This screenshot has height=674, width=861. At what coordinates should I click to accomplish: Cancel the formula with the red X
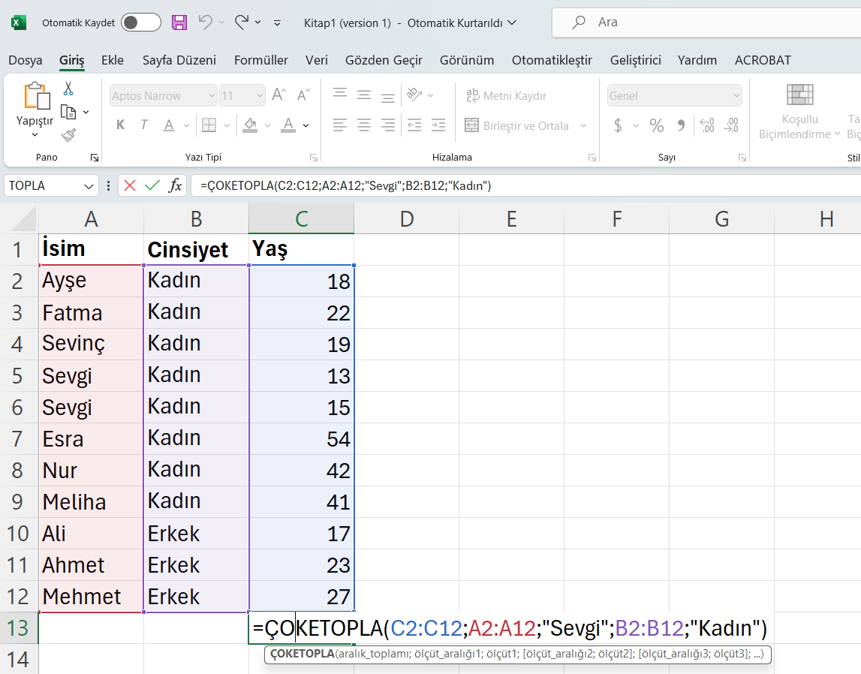pos(130,185)
